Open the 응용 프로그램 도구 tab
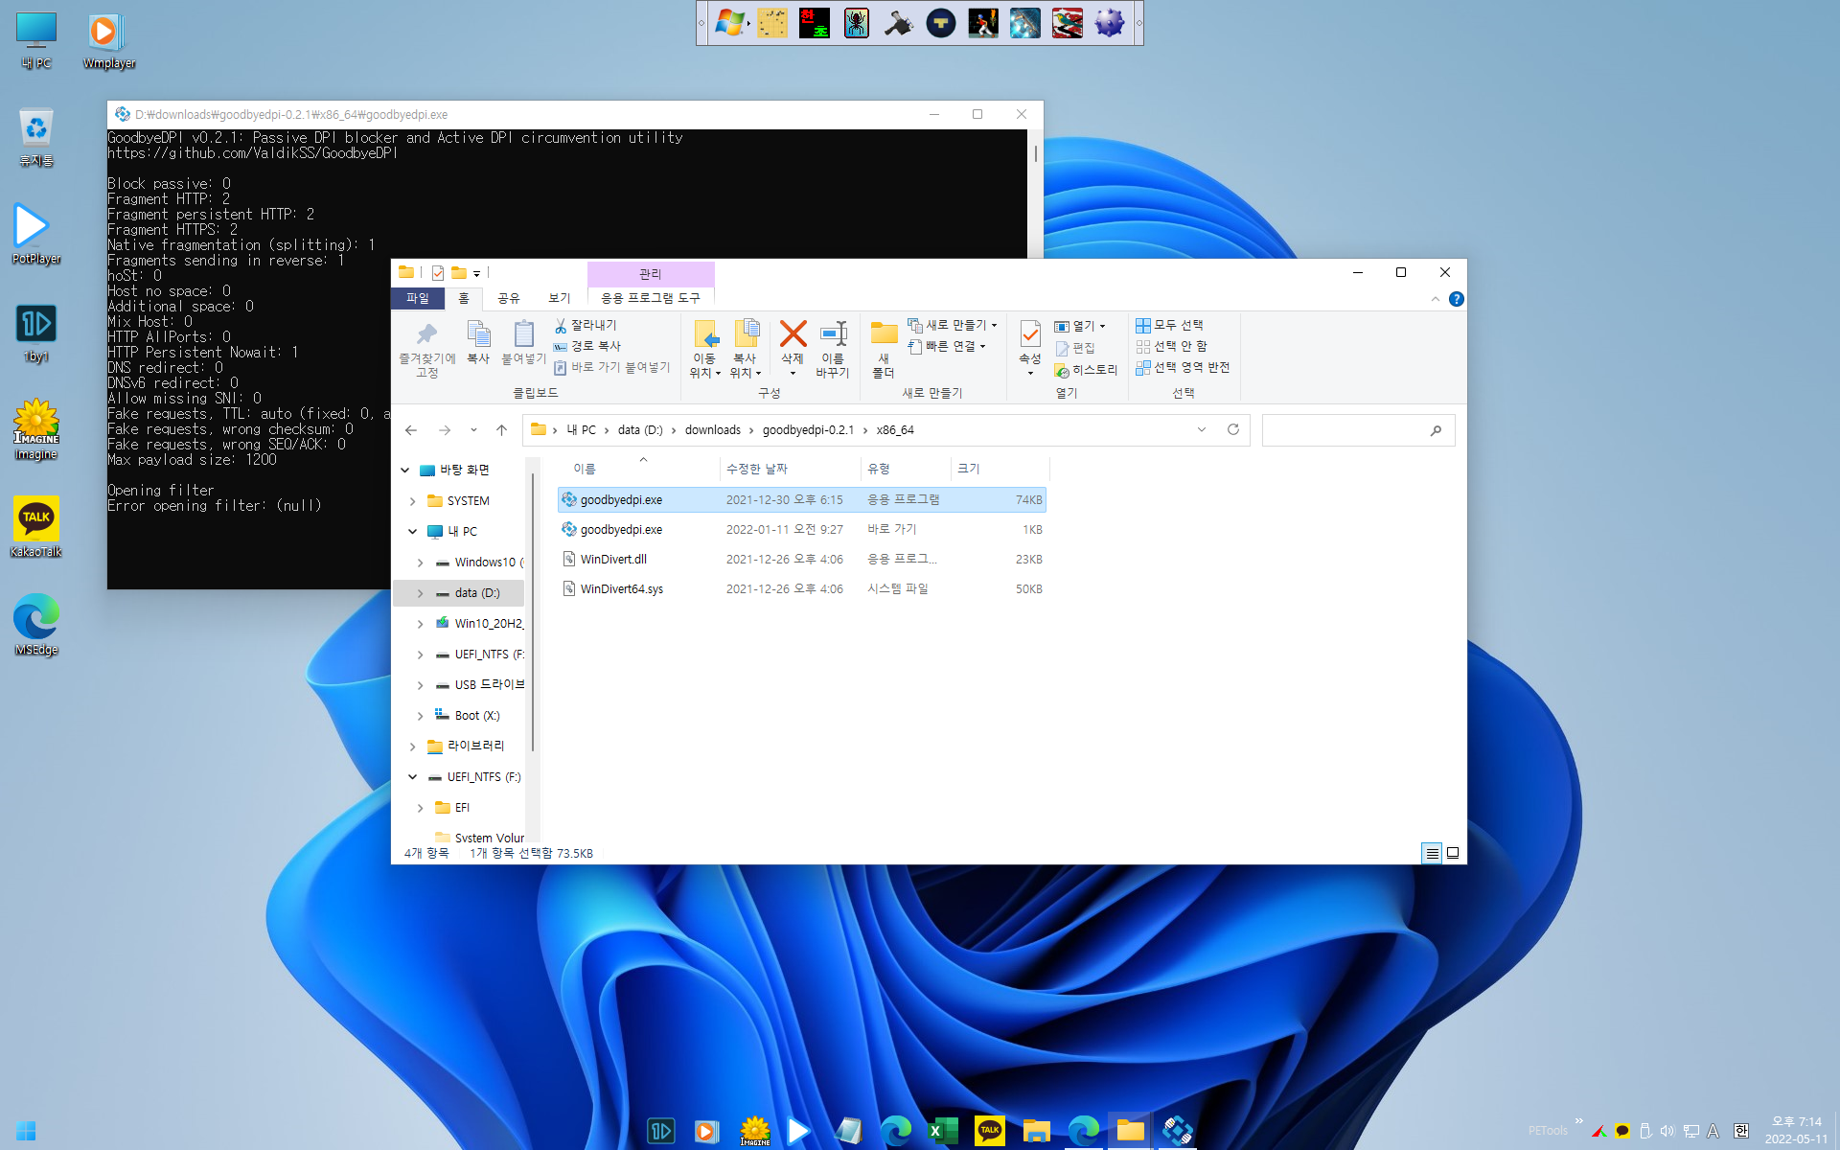The height and width of the screenshot is (1150, 1840). (651, 298)
